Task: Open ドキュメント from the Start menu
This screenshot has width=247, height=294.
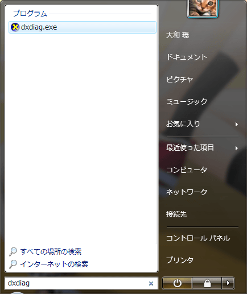Action: (187, 57)
